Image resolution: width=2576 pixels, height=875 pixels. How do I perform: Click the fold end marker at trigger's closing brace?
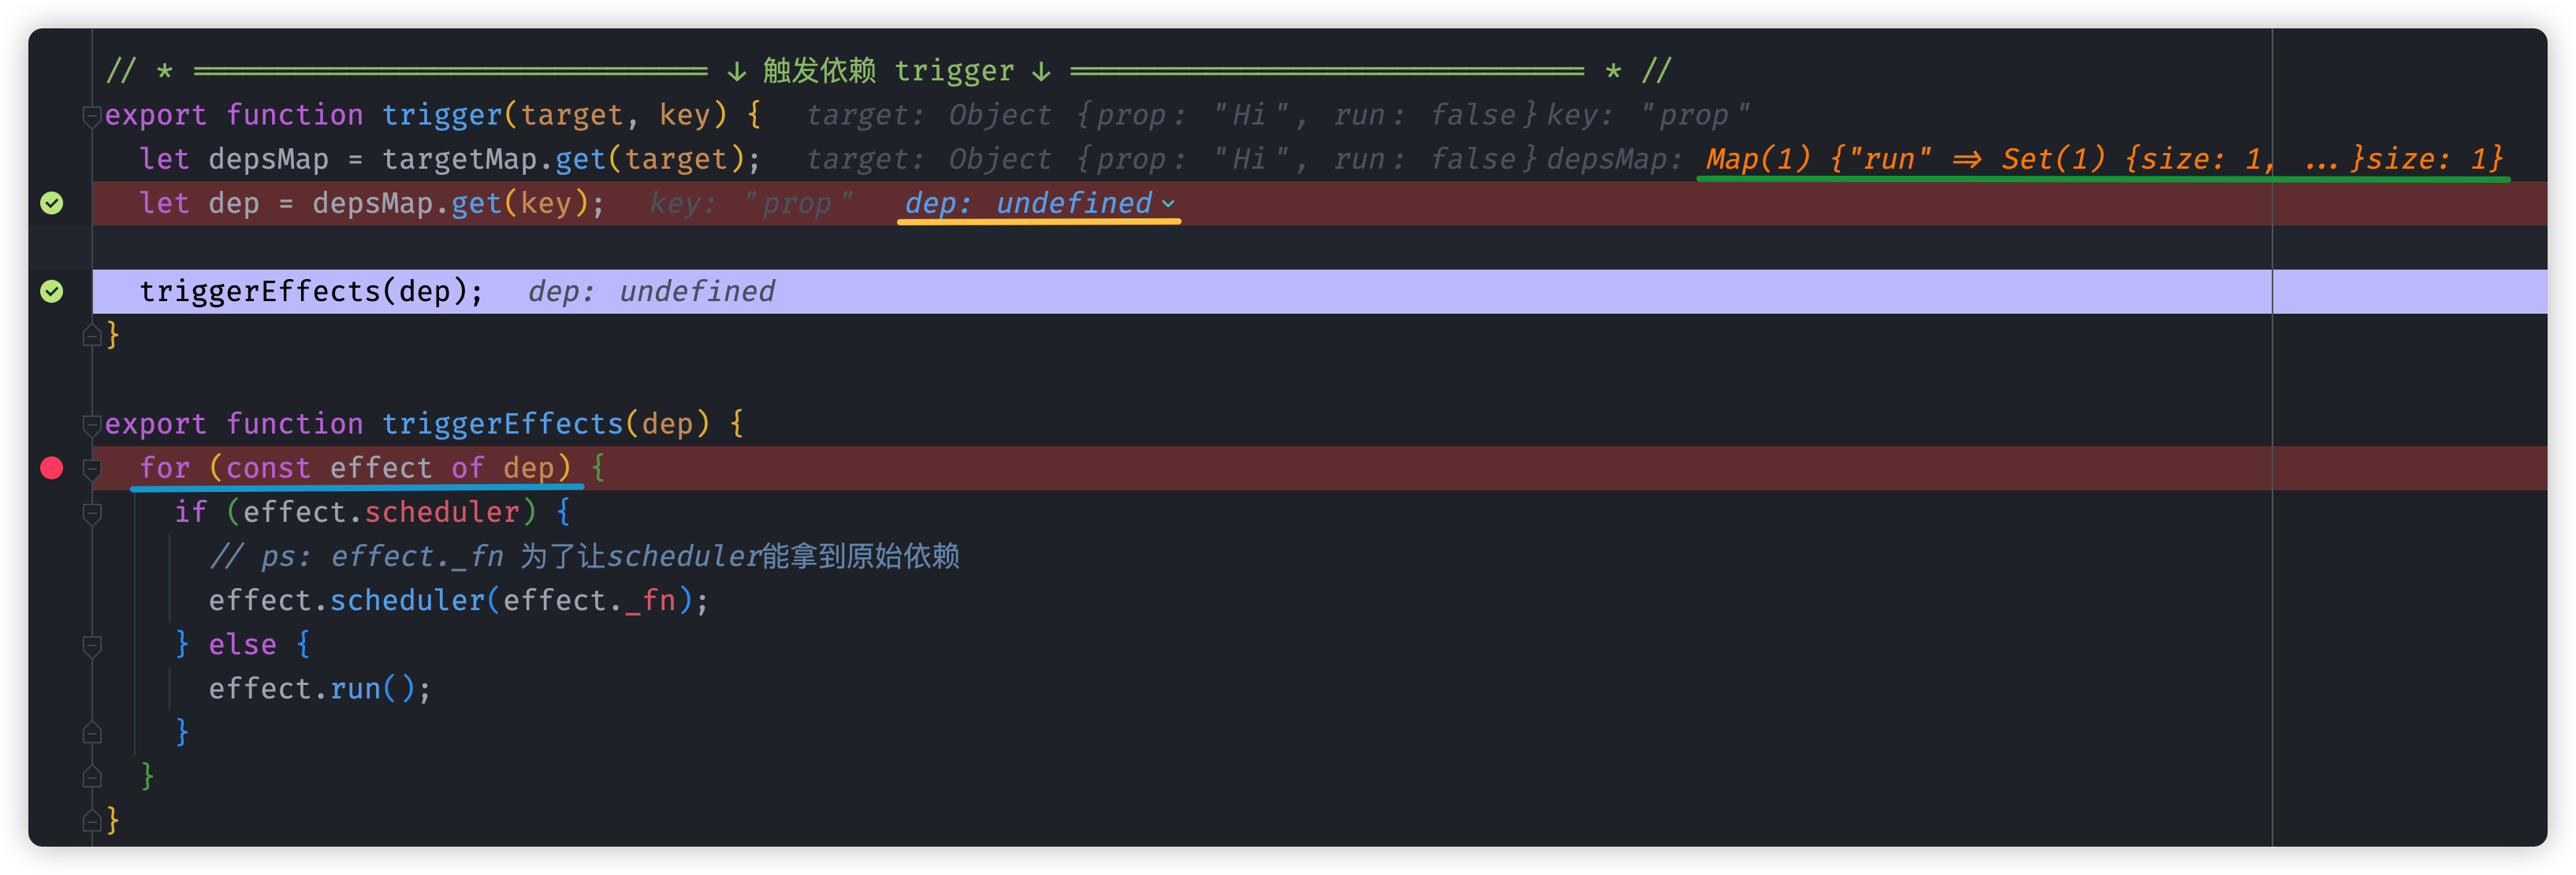[x=91, y=335]
